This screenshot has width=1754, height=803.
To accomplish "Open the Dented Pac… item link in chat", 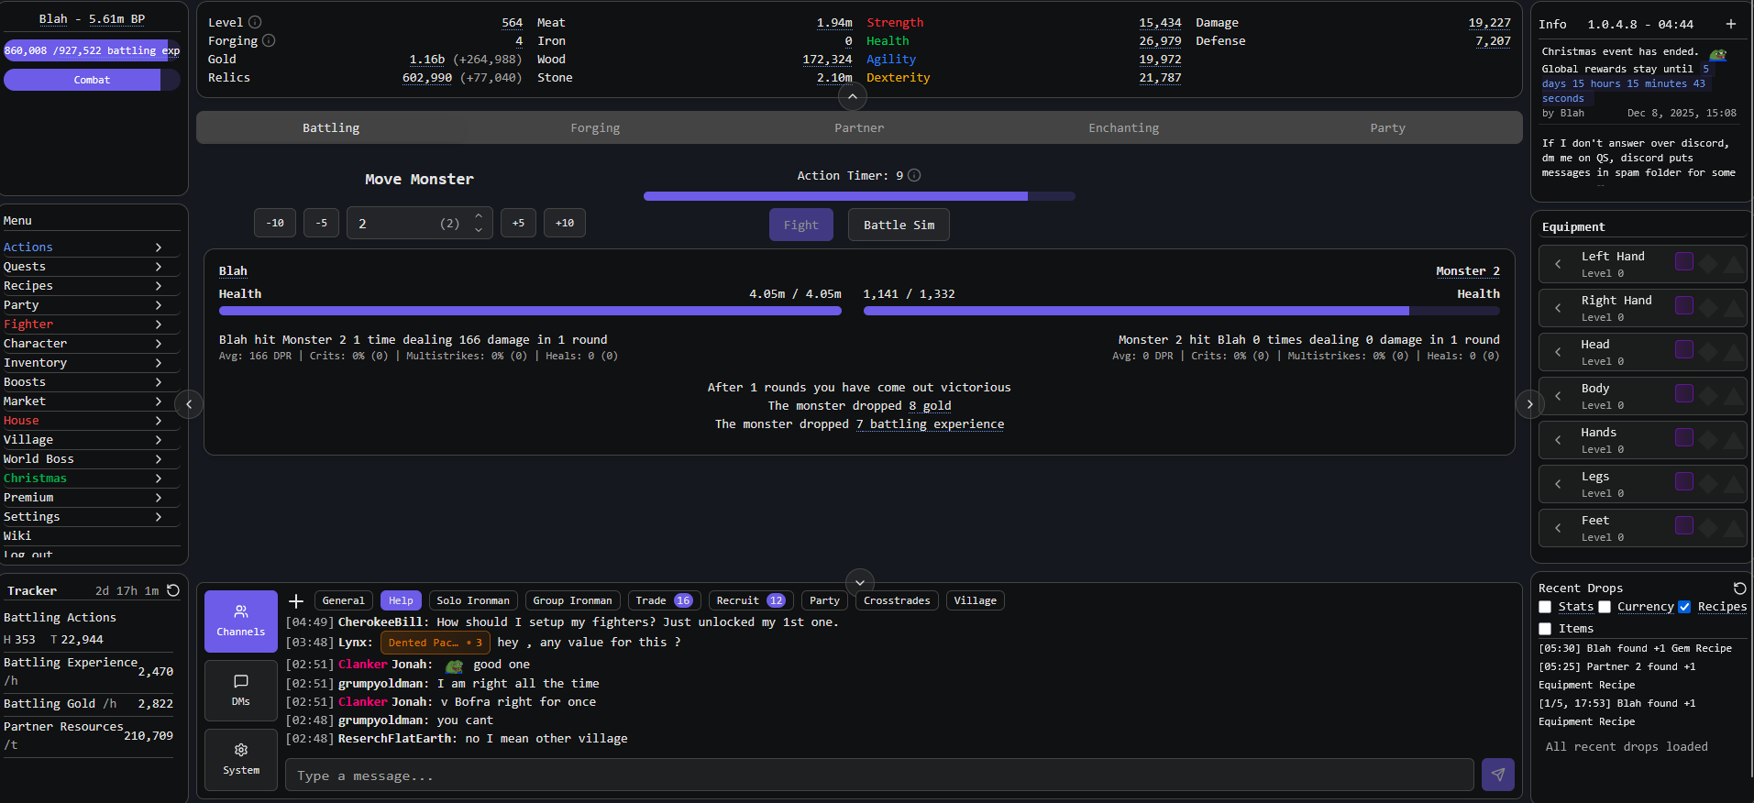I will pyautogui.click(x=436, y=643).
